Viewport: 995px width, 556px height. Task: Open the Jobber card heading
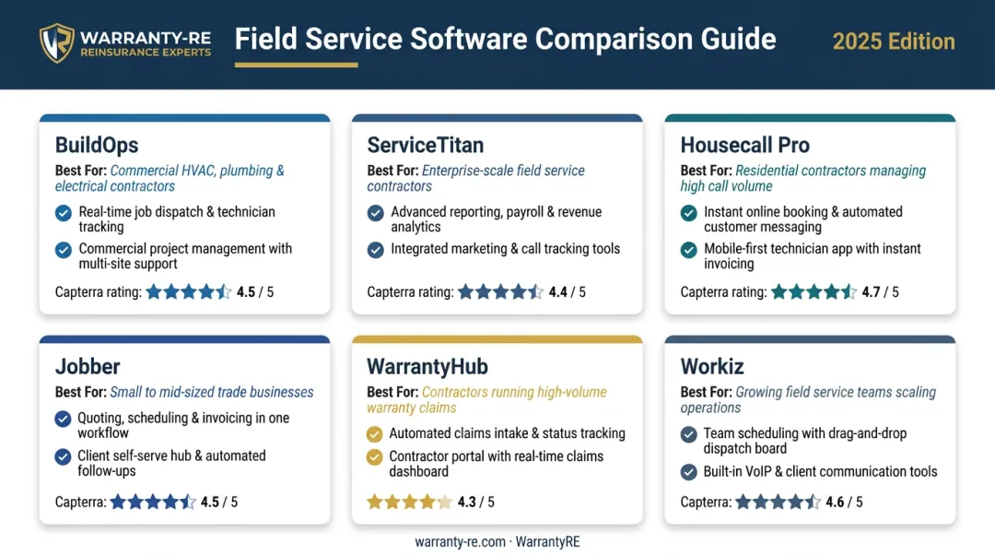(x=88, y=366)
